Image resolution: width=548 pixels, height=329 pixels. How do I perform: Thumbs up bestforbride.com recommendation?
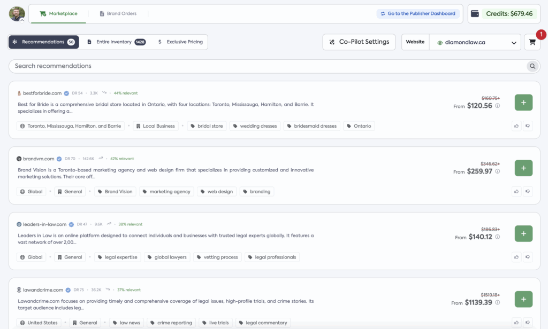point(516,126)
